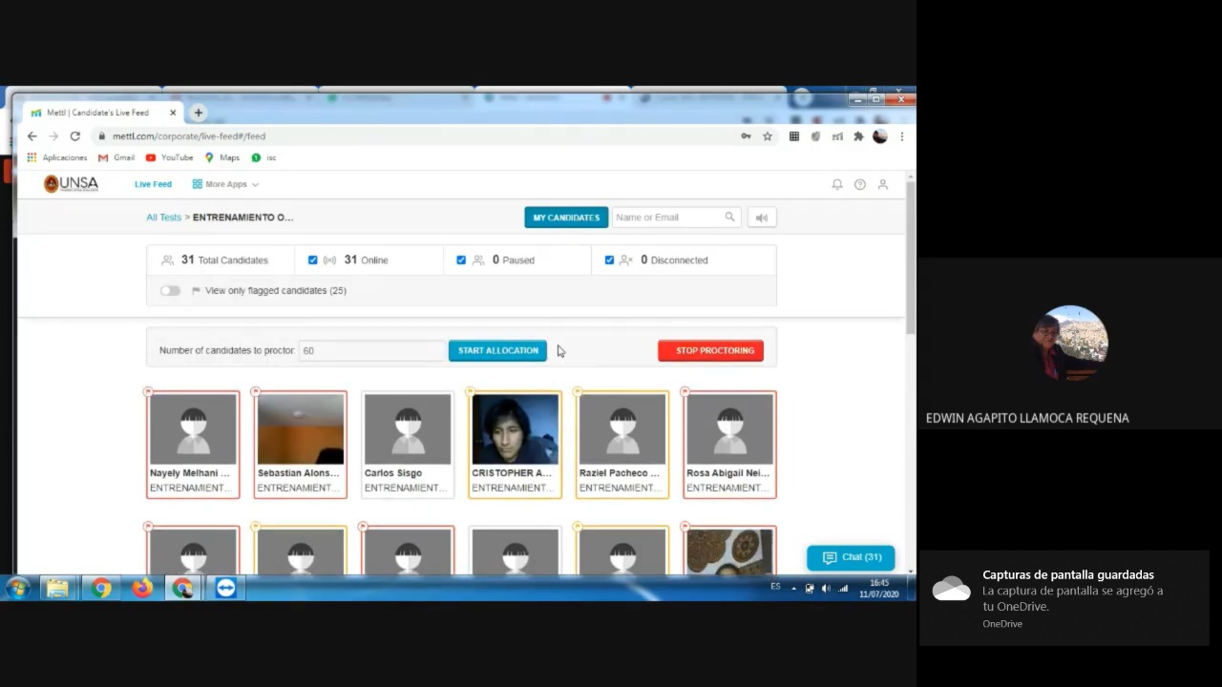Click the notifications bell icon
Viewport: 1222px width, 687px height.
836,184
